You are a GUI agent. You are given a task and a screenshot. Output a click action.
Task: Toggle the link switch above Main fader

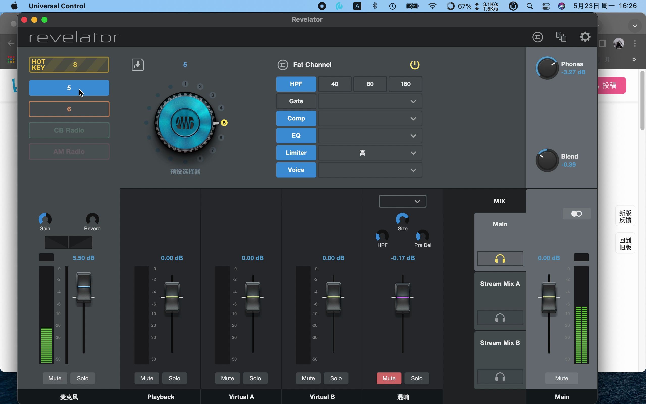click(577, 214)
